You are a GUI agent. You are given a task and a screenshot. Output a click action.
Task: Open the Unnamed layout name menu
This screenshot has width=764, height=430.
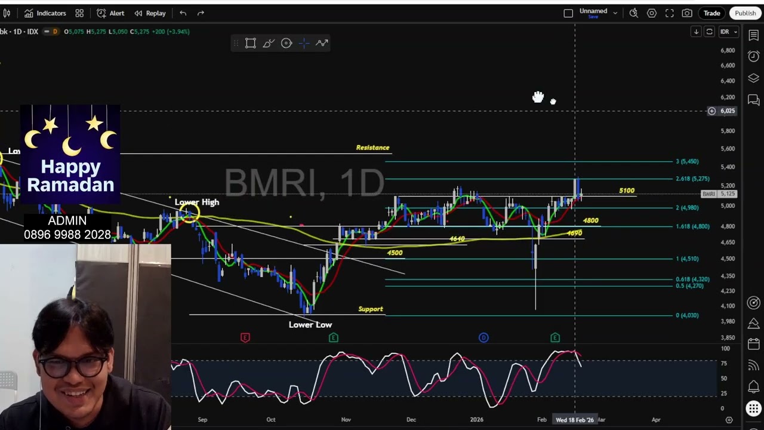point(593,11)
